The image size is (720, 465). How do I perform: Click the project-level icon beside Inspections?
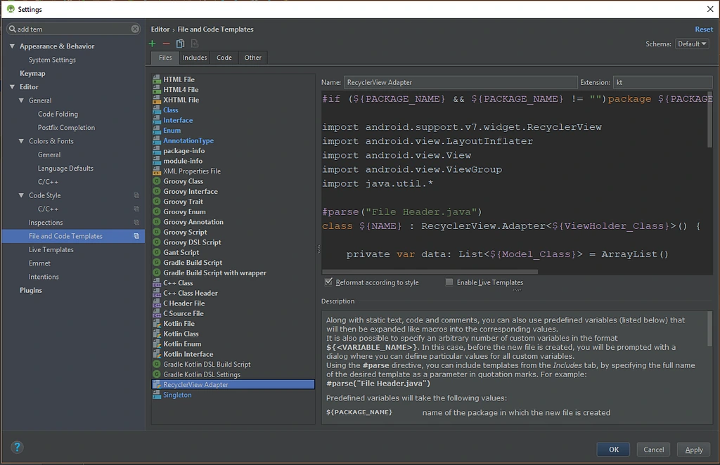pyautogui.click(x=136, y=223)
